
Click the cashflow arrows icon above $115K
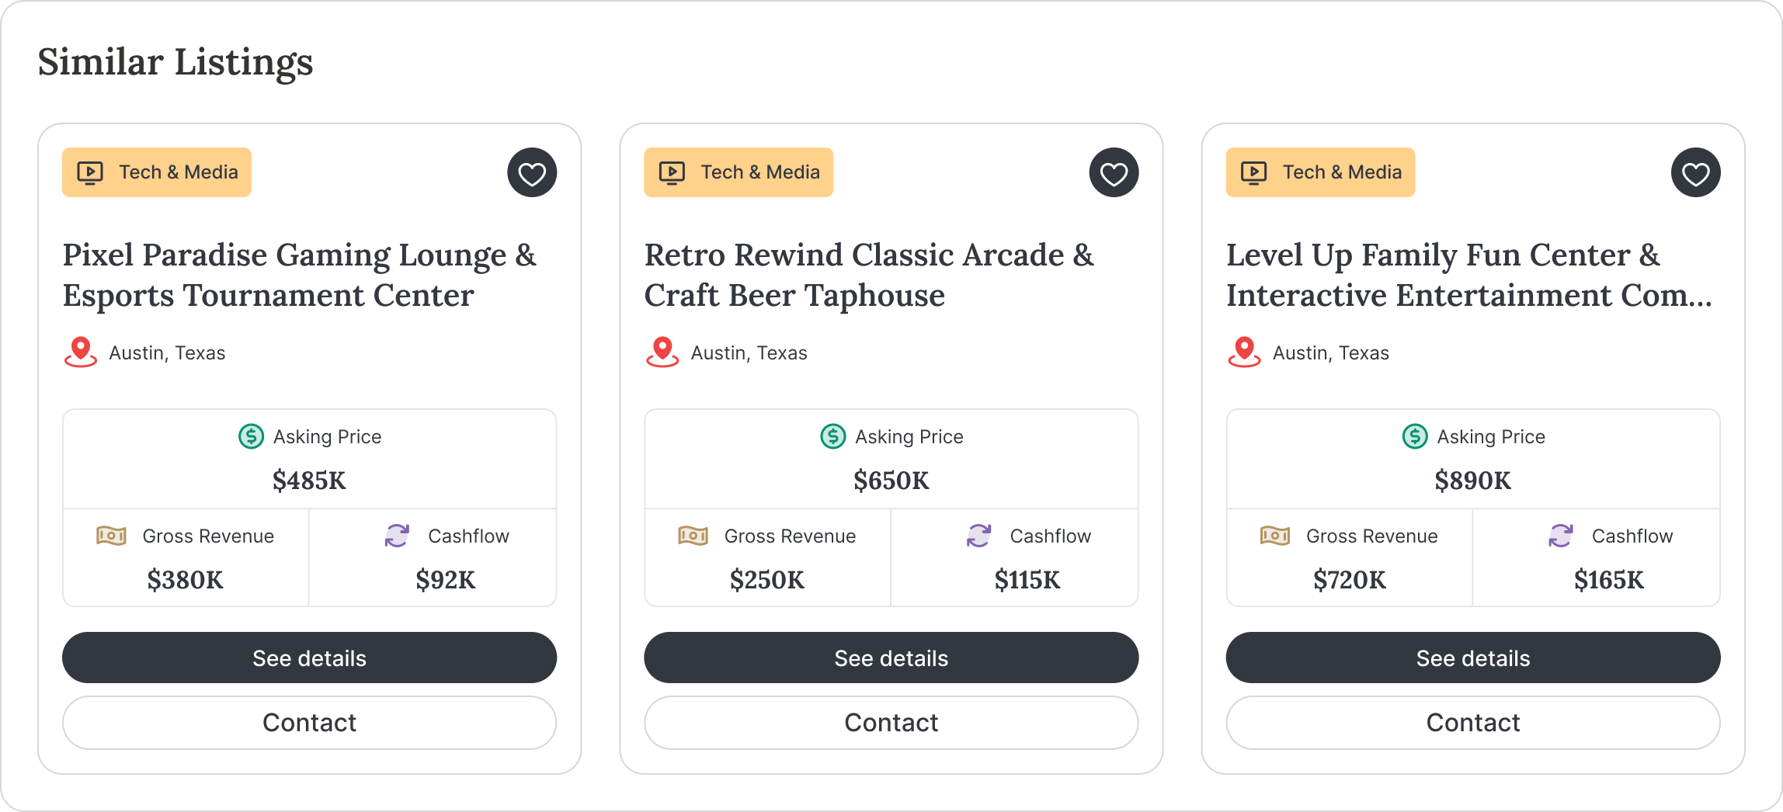pyautogui.click(x=978, y=536)
